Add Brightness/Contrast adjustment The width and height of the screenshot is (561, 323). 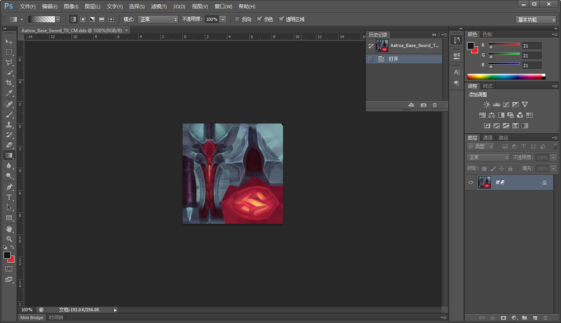[x=487, y=105]
